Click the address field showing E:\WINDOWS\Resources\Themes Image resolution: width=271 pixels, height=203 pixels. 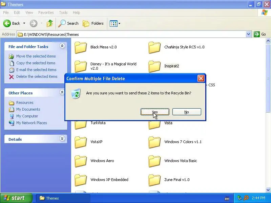click(x=131, y=35)
